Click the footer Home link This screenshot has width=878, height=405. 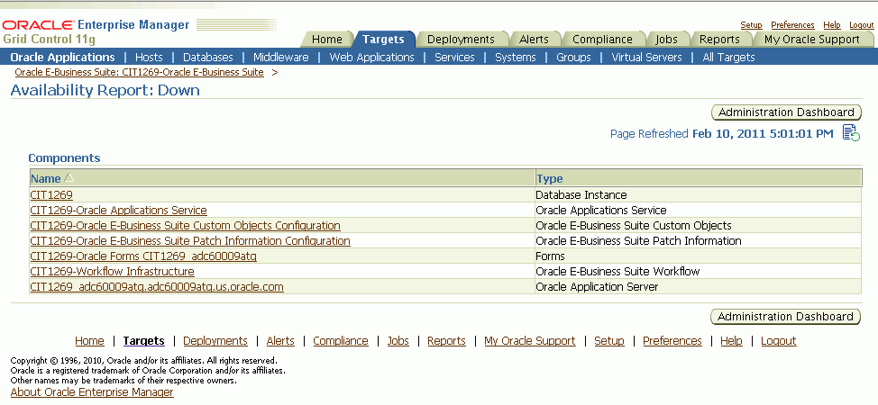pyautogui.click(x=89, y=341)
